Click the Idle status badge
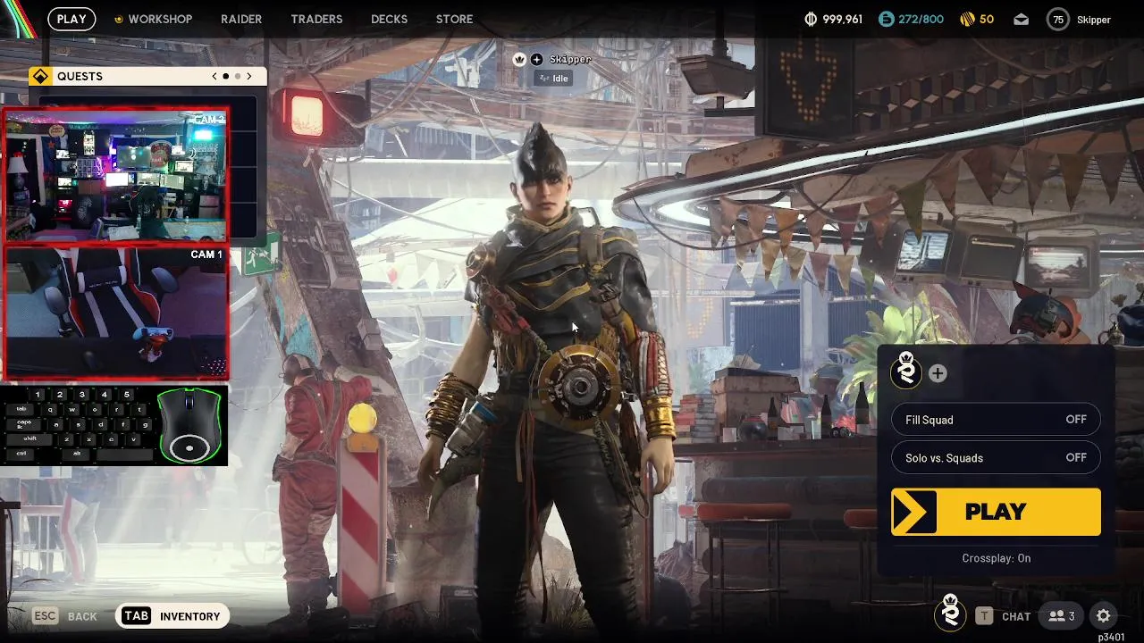 pos(554,79)
